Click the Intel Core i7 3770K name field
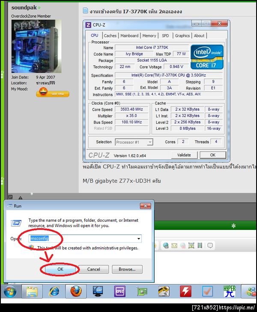Viewport: 257px width, 312px height. pyautogui.click(x=152, y=47)
